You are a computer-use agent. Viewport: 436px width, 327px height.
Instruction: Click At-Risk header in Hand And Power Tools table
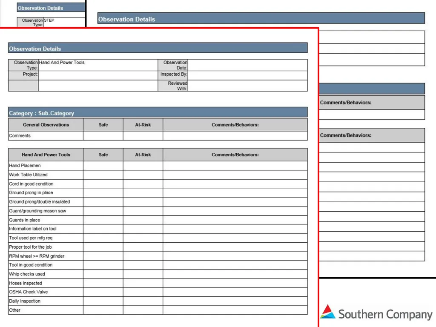pos(143,155)
